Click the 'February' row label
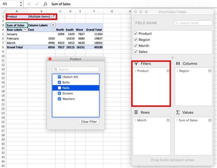Screen dimensions: 217x168 pos(17,39)
